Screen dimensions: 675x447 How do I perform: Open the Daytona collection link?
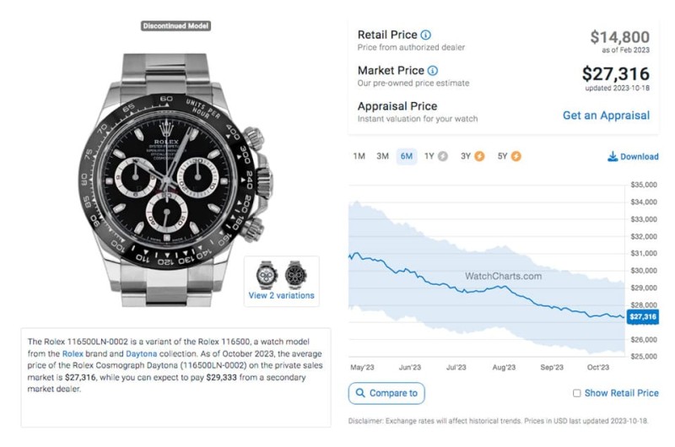tap(141, 354)
